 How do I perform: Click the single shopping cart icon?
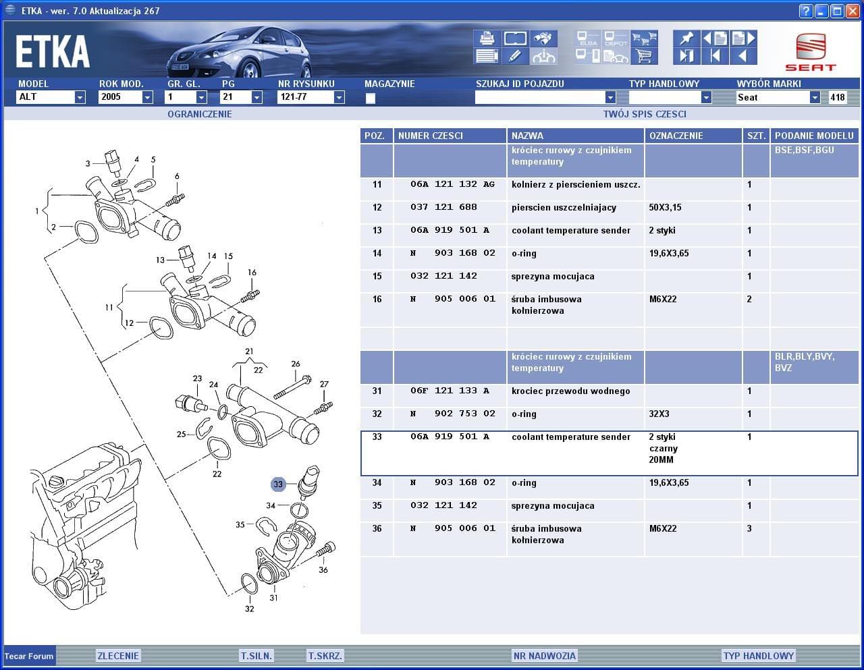click(644, 56)
